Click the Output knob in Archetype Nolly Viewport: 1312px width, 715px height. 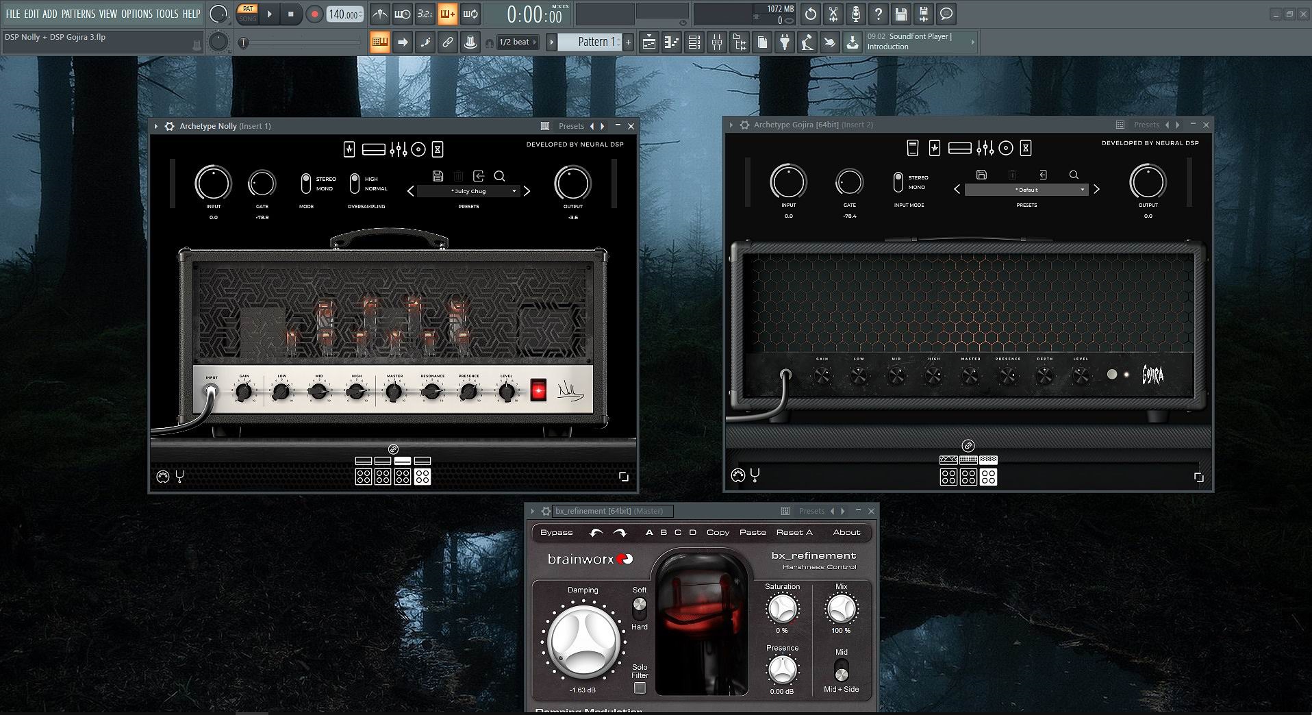572,184
